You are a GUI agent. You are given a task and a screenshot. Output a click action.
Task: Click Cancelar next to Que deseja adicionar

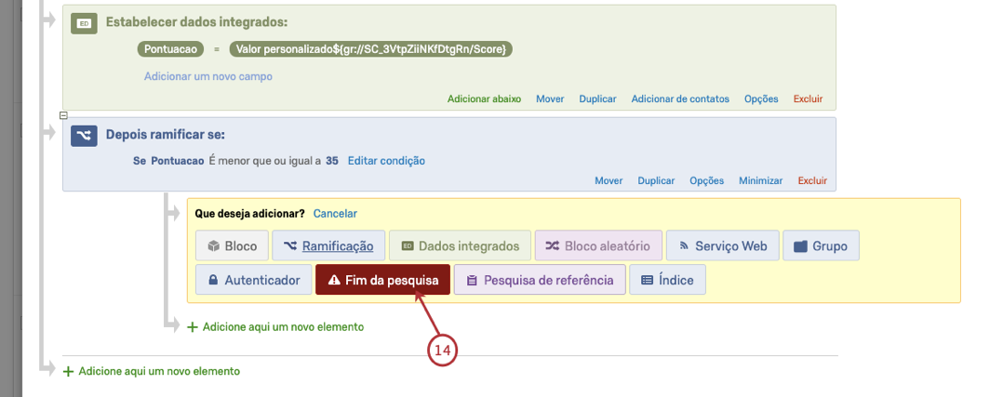coord(335,214)
